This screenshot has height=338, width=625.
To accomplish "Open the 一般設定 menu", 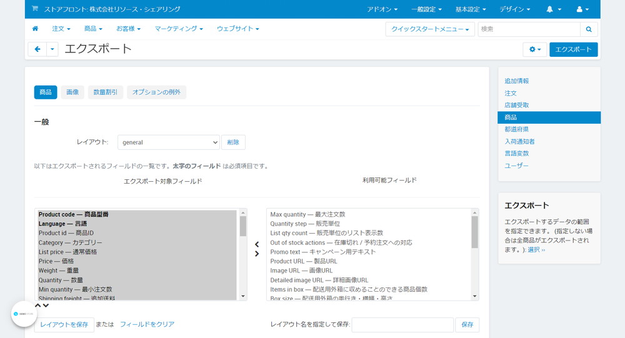I will pos(426,9).
